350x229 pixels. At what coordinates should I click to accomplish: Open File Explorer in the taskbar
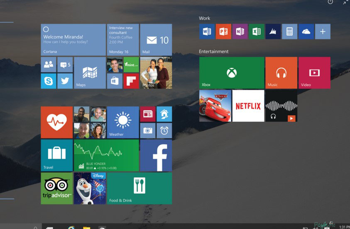(x=87, y=227)
